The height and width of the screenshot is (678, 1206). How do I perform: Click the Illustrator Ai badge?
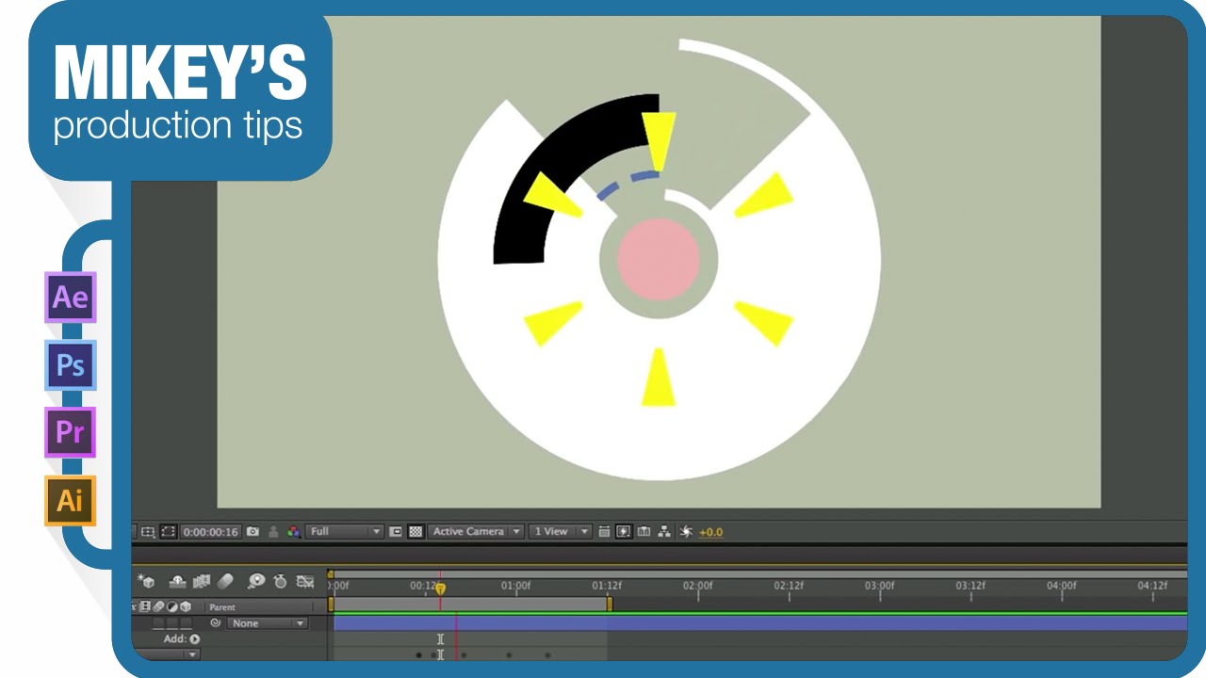tap(70, 500)
